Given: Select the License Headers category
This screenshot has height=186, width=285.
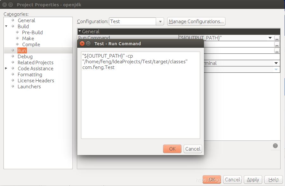Looking at the screenshot, I should [36, 80].
